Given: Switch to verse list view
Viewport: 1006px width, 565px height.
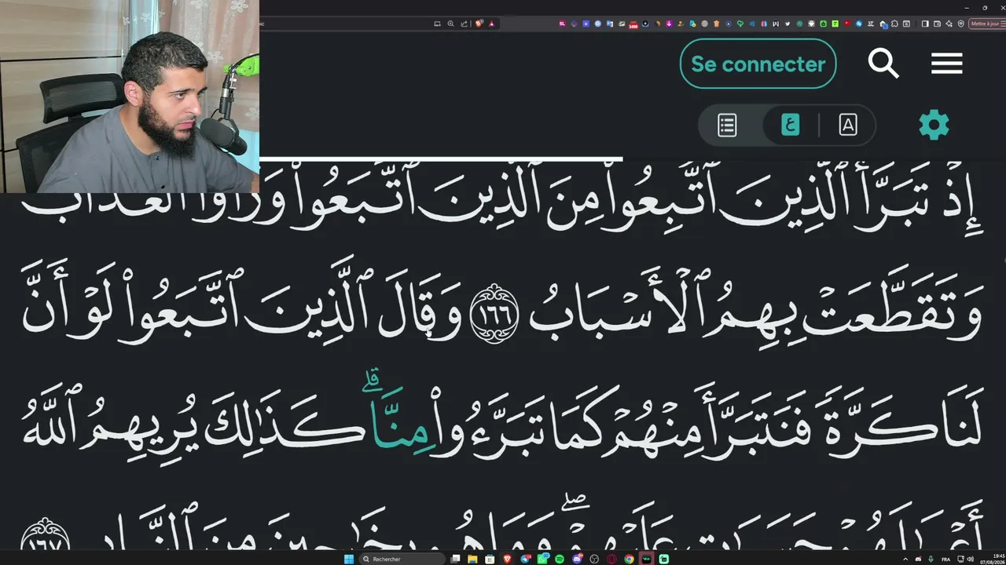Looking at the screenshot, I should pos(727,125).
